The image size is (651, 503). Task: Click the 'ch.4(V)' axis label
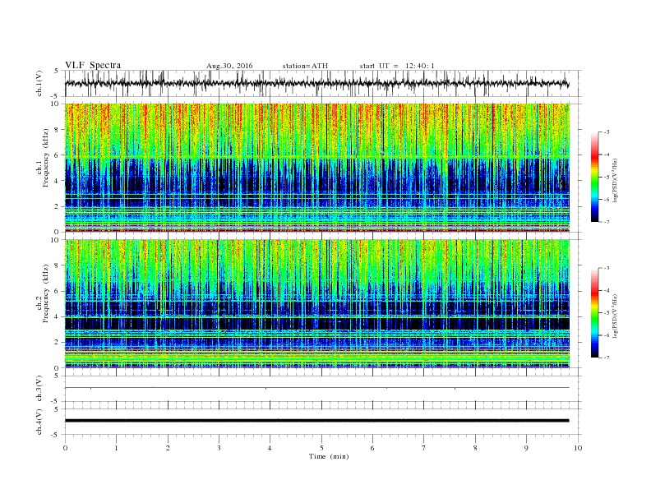coord(39,422)
